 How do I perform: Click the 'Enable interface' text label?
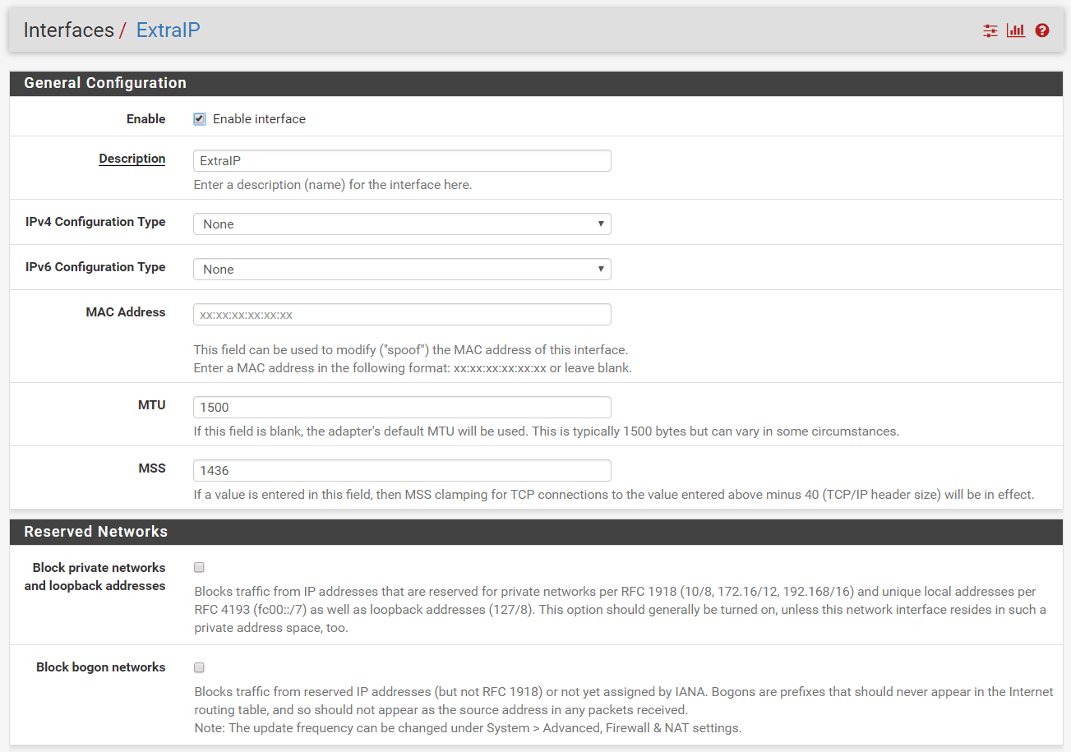(x=259, y=119)
